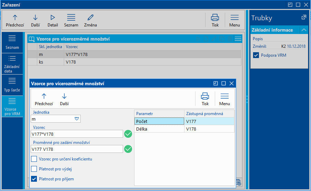Click the Změna pencil edit button
The image size is (311, 191).
coord(90,21)
